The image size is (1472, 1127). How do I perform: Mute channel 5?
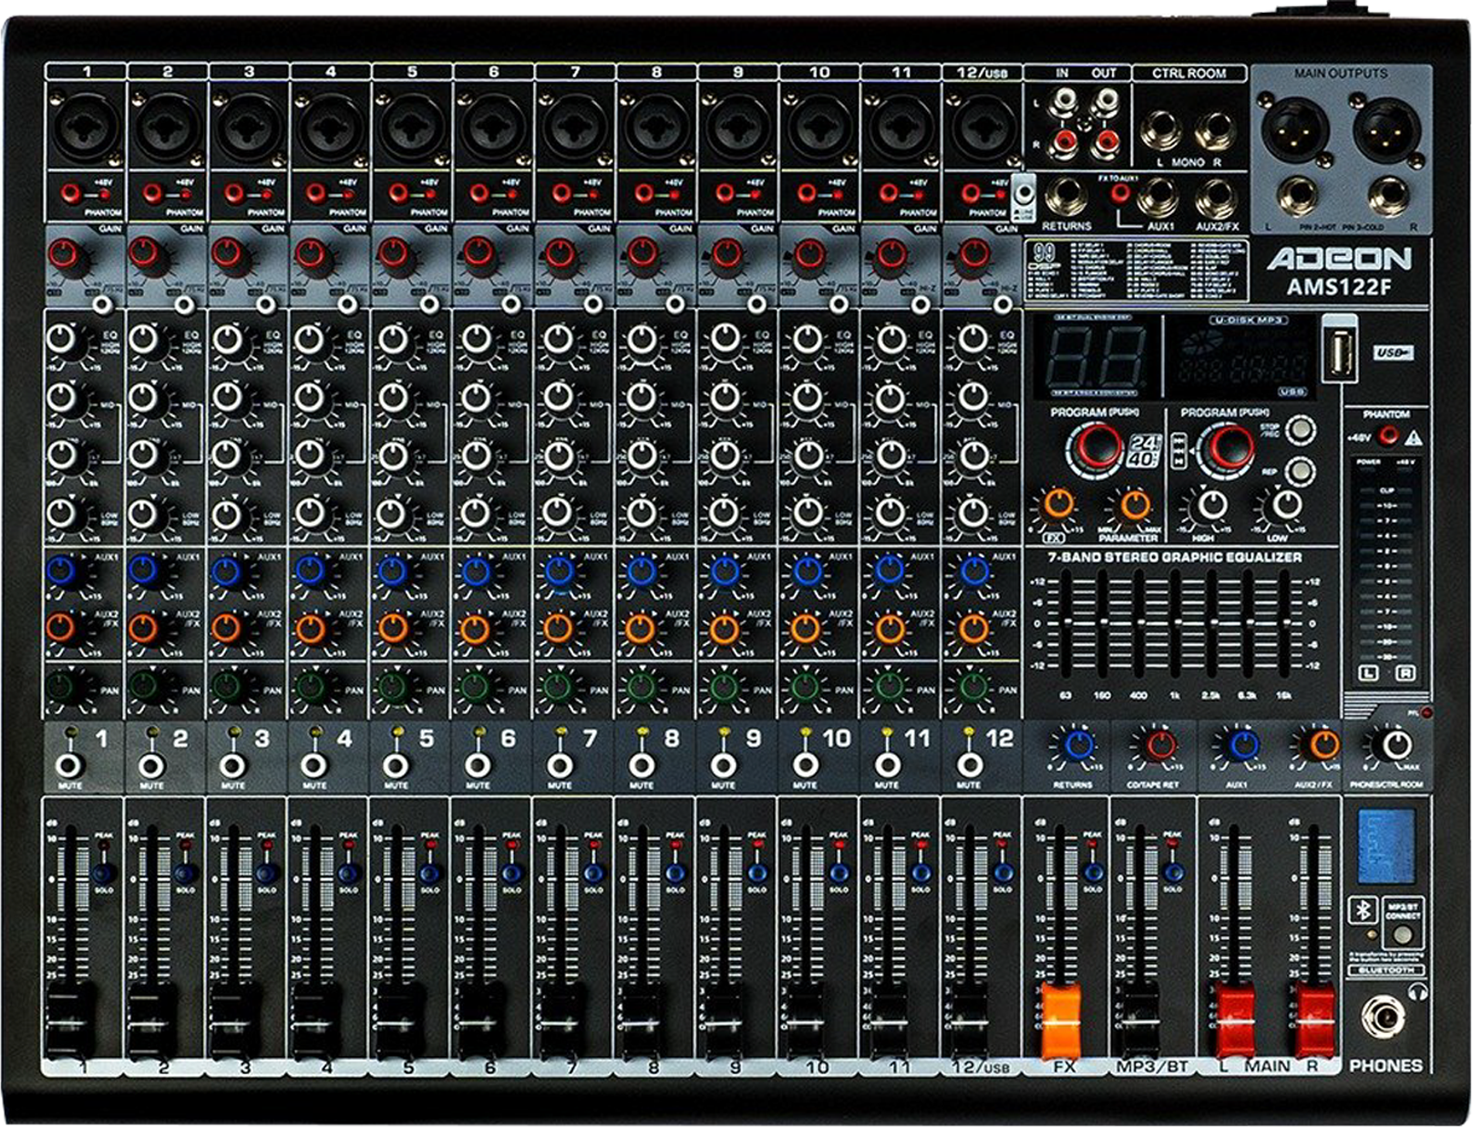coord(395,765)
